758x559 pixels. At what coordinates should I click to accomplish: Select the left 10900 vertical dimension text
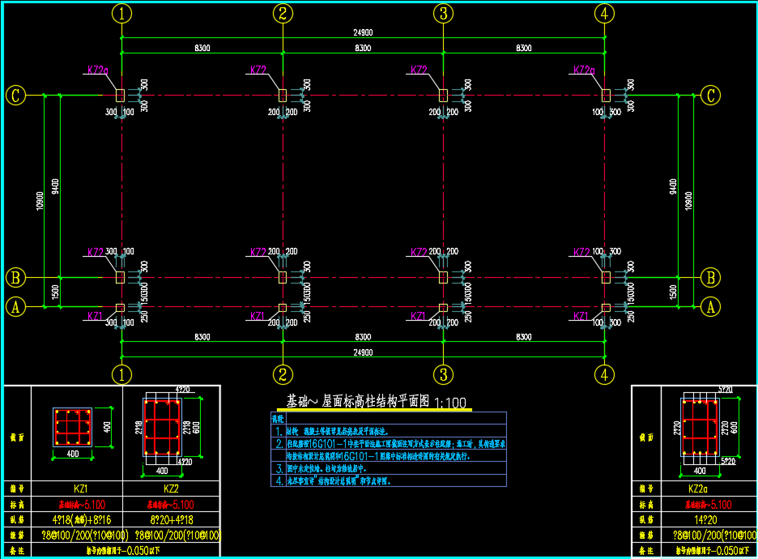[x=38, y=201]
